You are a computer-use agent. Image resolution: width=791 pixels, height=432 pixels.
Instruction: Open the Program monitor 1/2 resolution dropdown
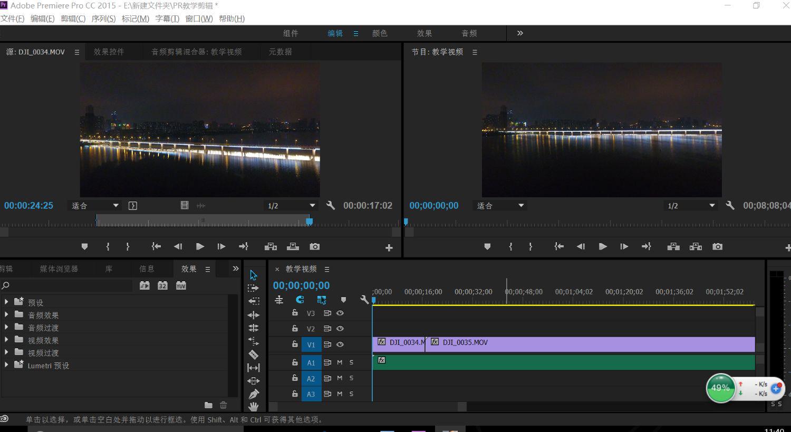coord(691,206)
